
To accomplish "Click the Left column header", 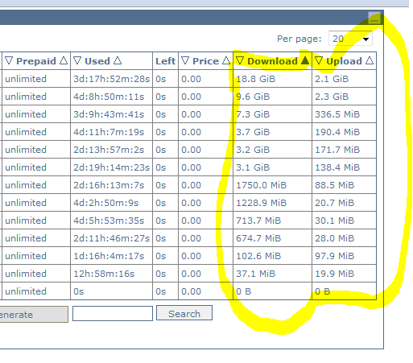I will (165, 61).
